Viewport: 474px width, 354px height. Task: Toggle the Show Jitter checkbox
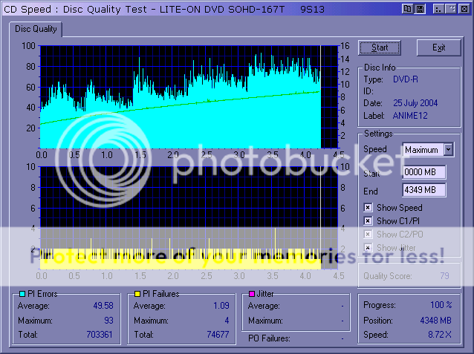pos(368,247)
